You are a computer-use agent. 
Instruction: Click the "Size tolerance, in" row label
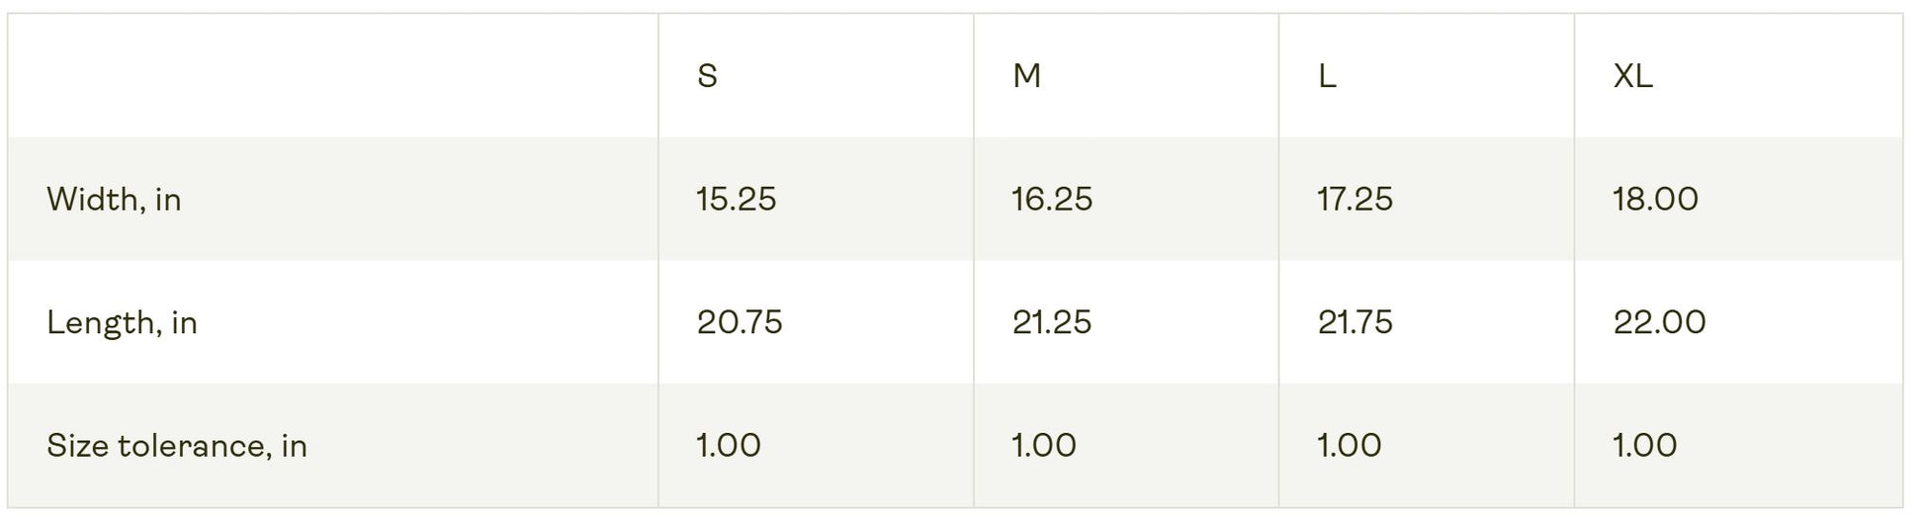click(x=177, y=446)
